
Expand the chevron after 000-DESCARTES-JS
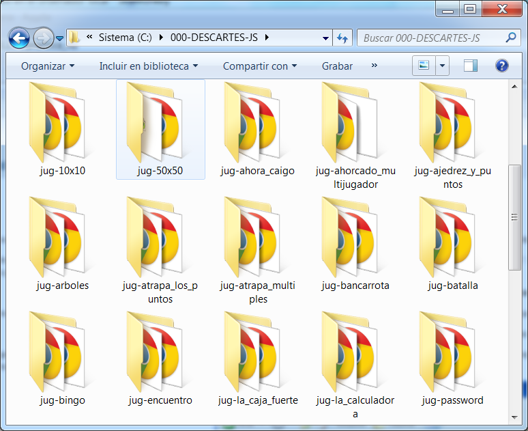point(266,38)
